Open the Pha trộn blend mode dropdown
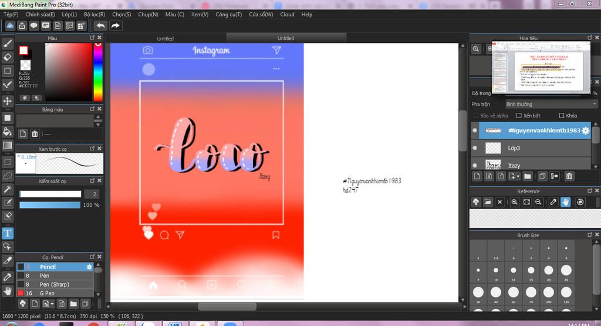Viewport: 601px width, 326px height. click(551, 105)
